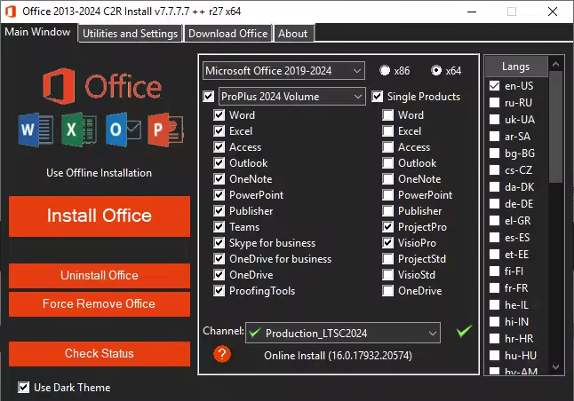The height and width of the screenshot is (401, 574).
Task: Click the Langs list scrollbar
Action: (556, 213)
